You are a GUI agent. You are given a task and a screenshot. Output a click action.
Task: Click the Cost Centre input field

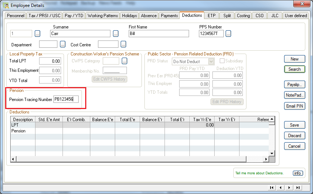point(108,44)
